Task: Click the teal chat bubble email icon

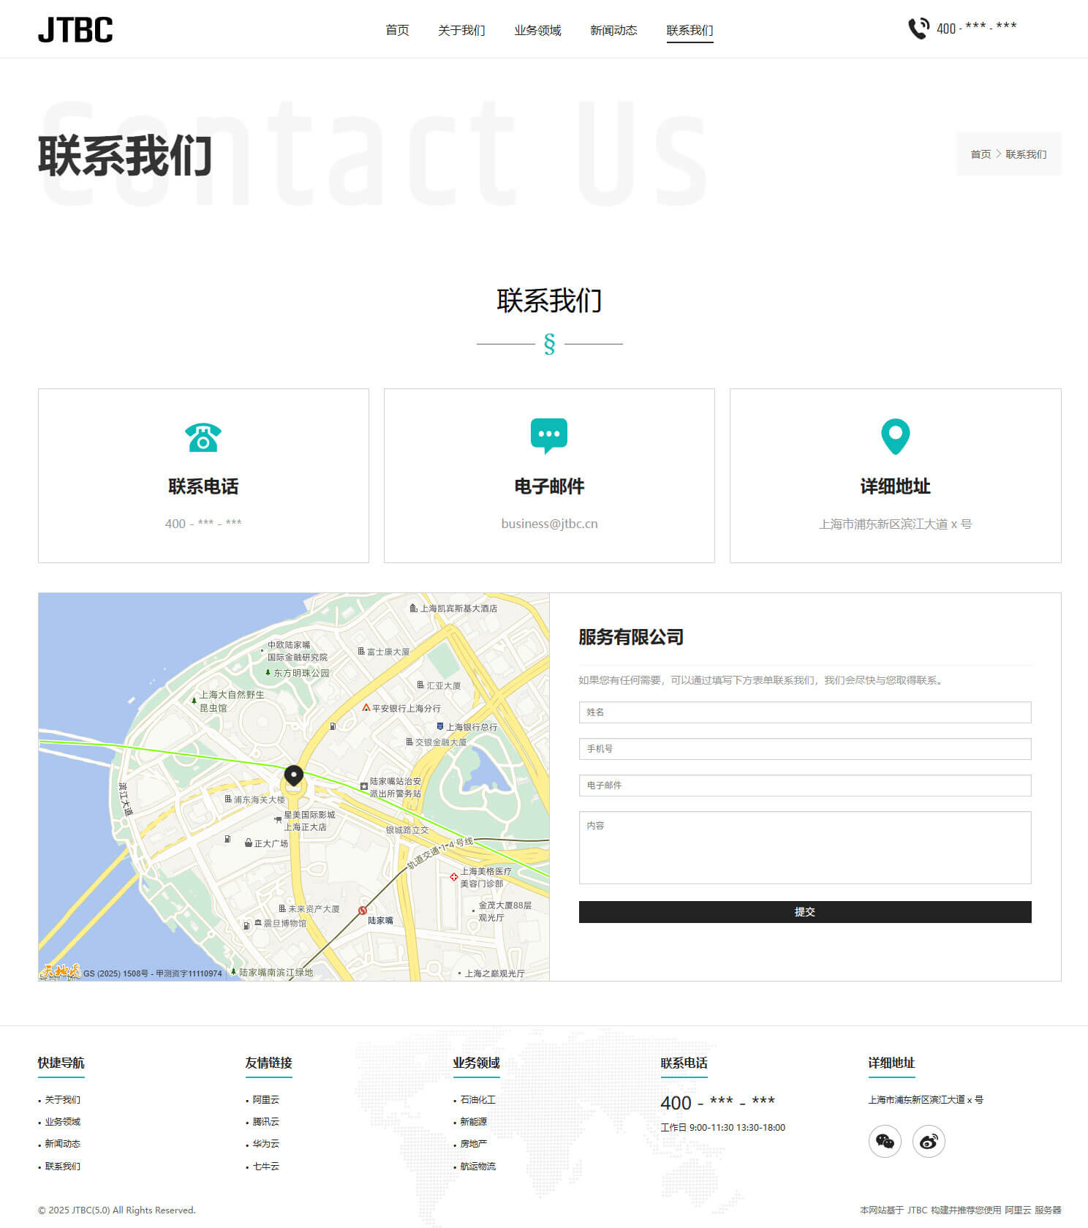Action: pos(548,435)
